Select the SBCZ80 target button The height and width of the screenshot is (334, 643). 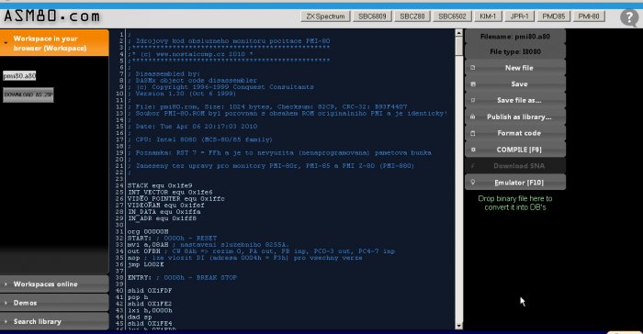tap(412, 17)
